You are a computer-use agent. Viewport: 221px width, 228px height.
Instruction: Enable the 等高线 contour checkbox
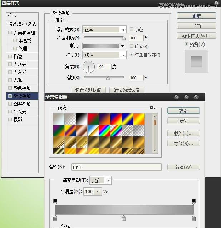click(x=15, y=41)
